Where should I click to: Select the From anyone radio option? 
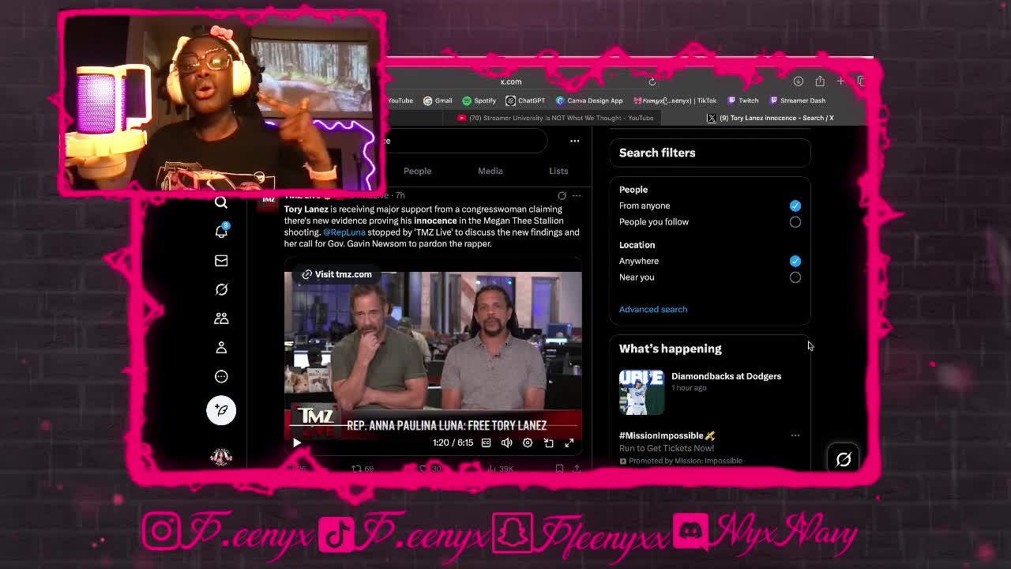795,205
